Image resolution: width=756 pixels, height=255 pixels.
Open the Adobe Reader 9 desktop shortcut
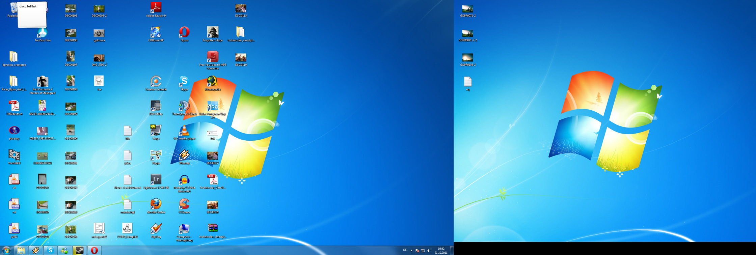coord(156,9)
